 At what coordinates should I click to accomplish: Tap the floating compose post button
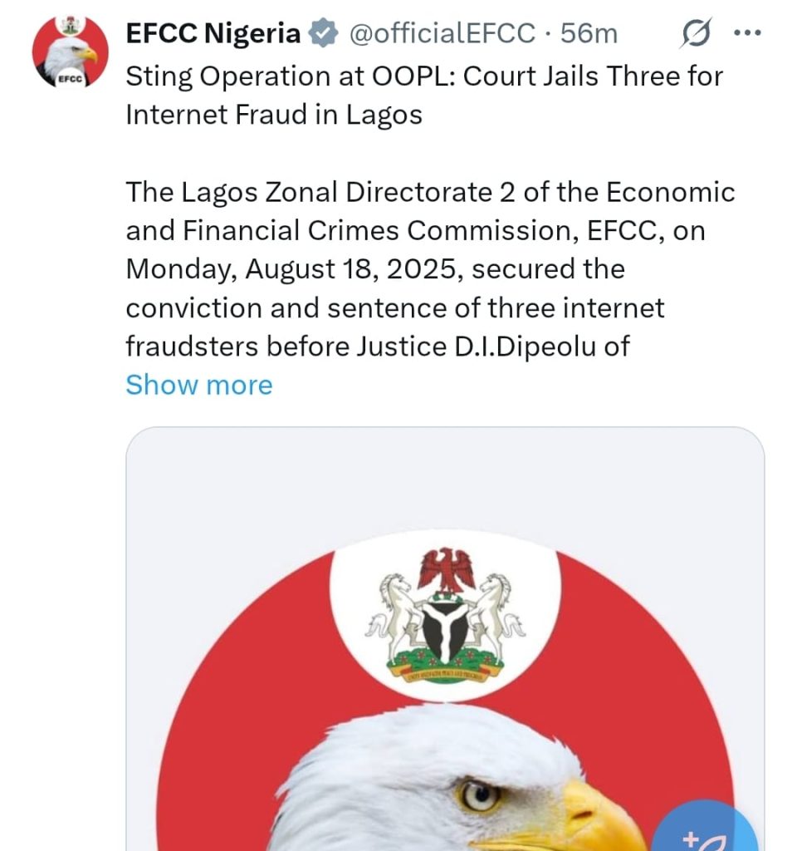705,826
